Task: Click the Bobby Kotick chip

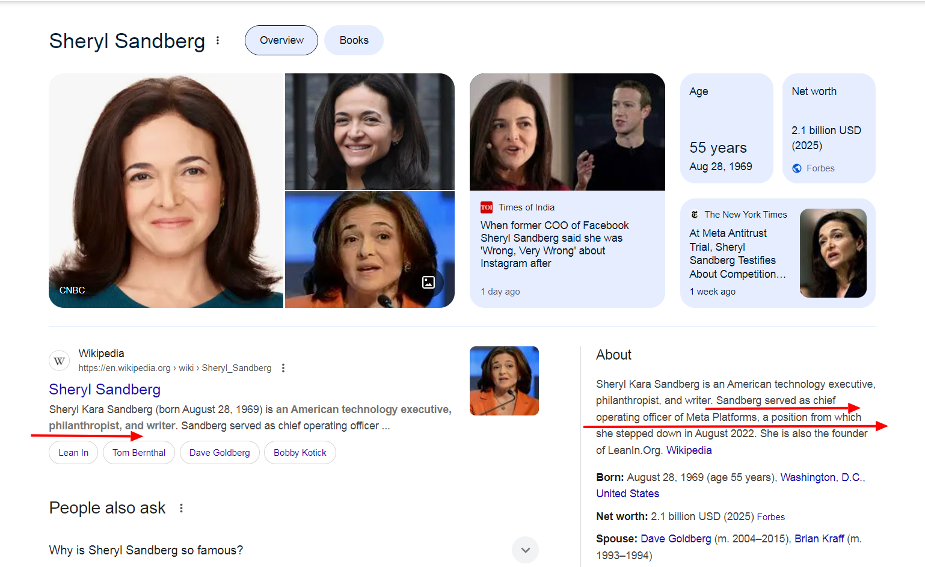Action: (300, 453)
